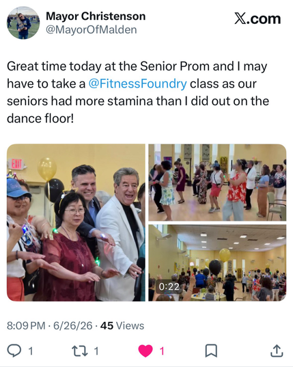
Task: Bookmark this post
Action: [211, 351]
